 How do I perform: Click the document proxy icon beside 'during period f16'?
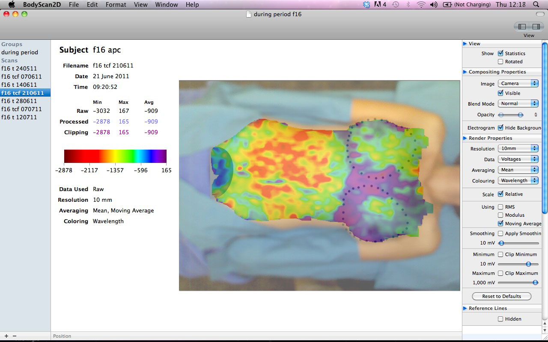(248, 14)
